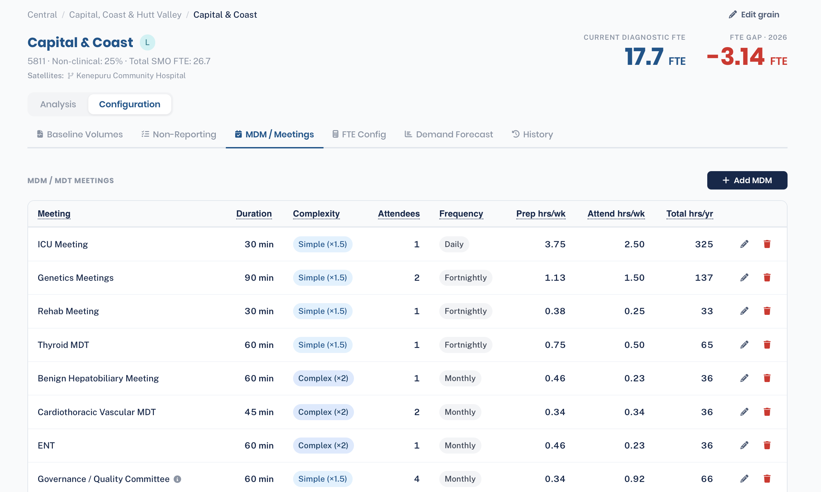Screen dimensions: 821x492
Task: Click the 325 total hours value
Action: coord(704,244)
